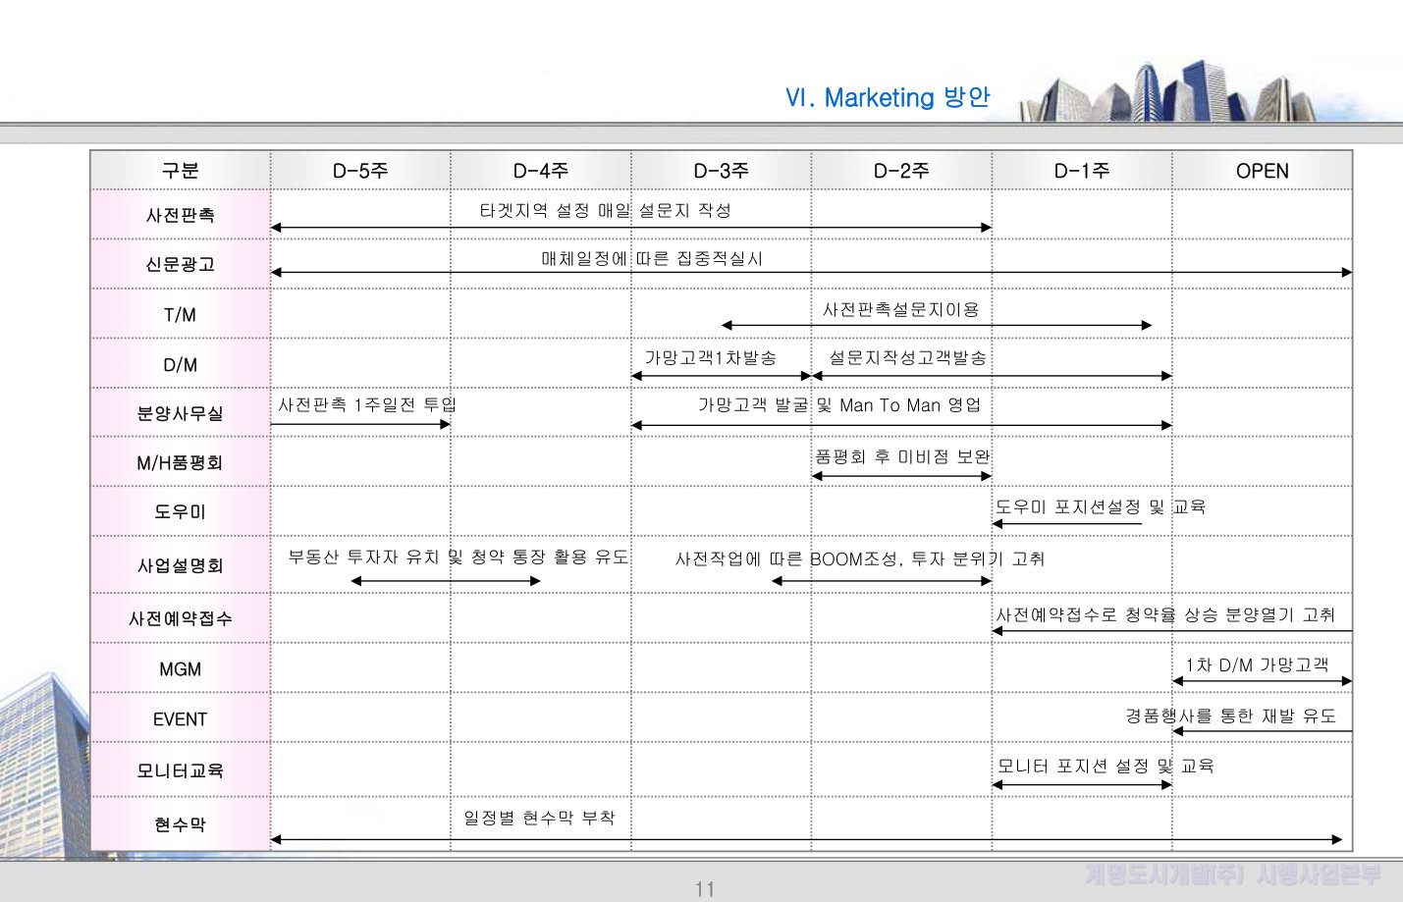Select the 'D-3주' column header
The height and width of the screenshot is (902, 1403).
[x=722, y=171]
